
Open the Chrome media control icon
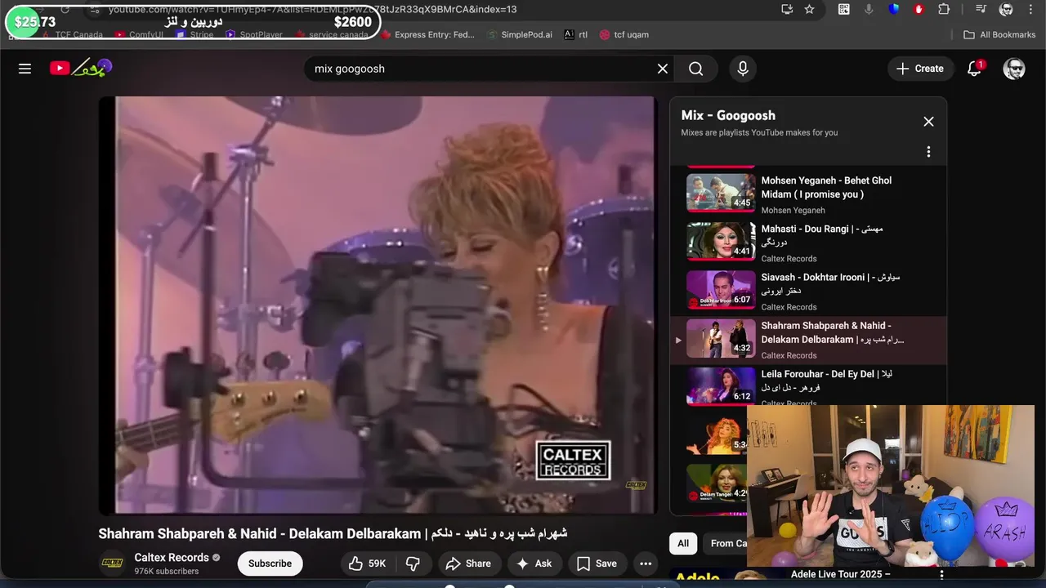[x=981, y=9]
